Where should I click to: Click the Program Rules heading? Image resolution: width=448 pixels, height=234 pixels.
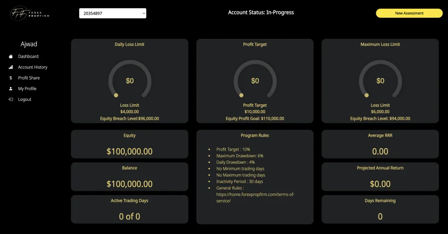click(255, 135)
